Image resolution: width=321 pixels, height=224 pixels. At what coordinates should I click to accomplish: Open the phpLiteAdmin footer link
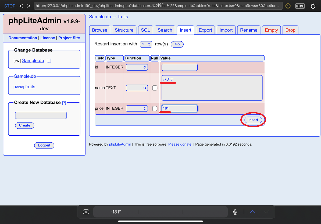[120, 144]
